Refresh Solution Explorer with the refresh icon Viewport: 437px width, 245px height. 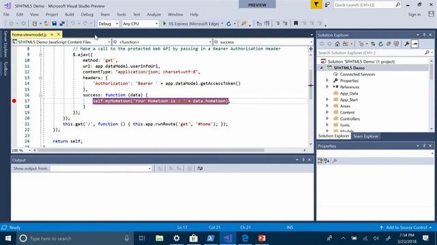coord(381,44)
